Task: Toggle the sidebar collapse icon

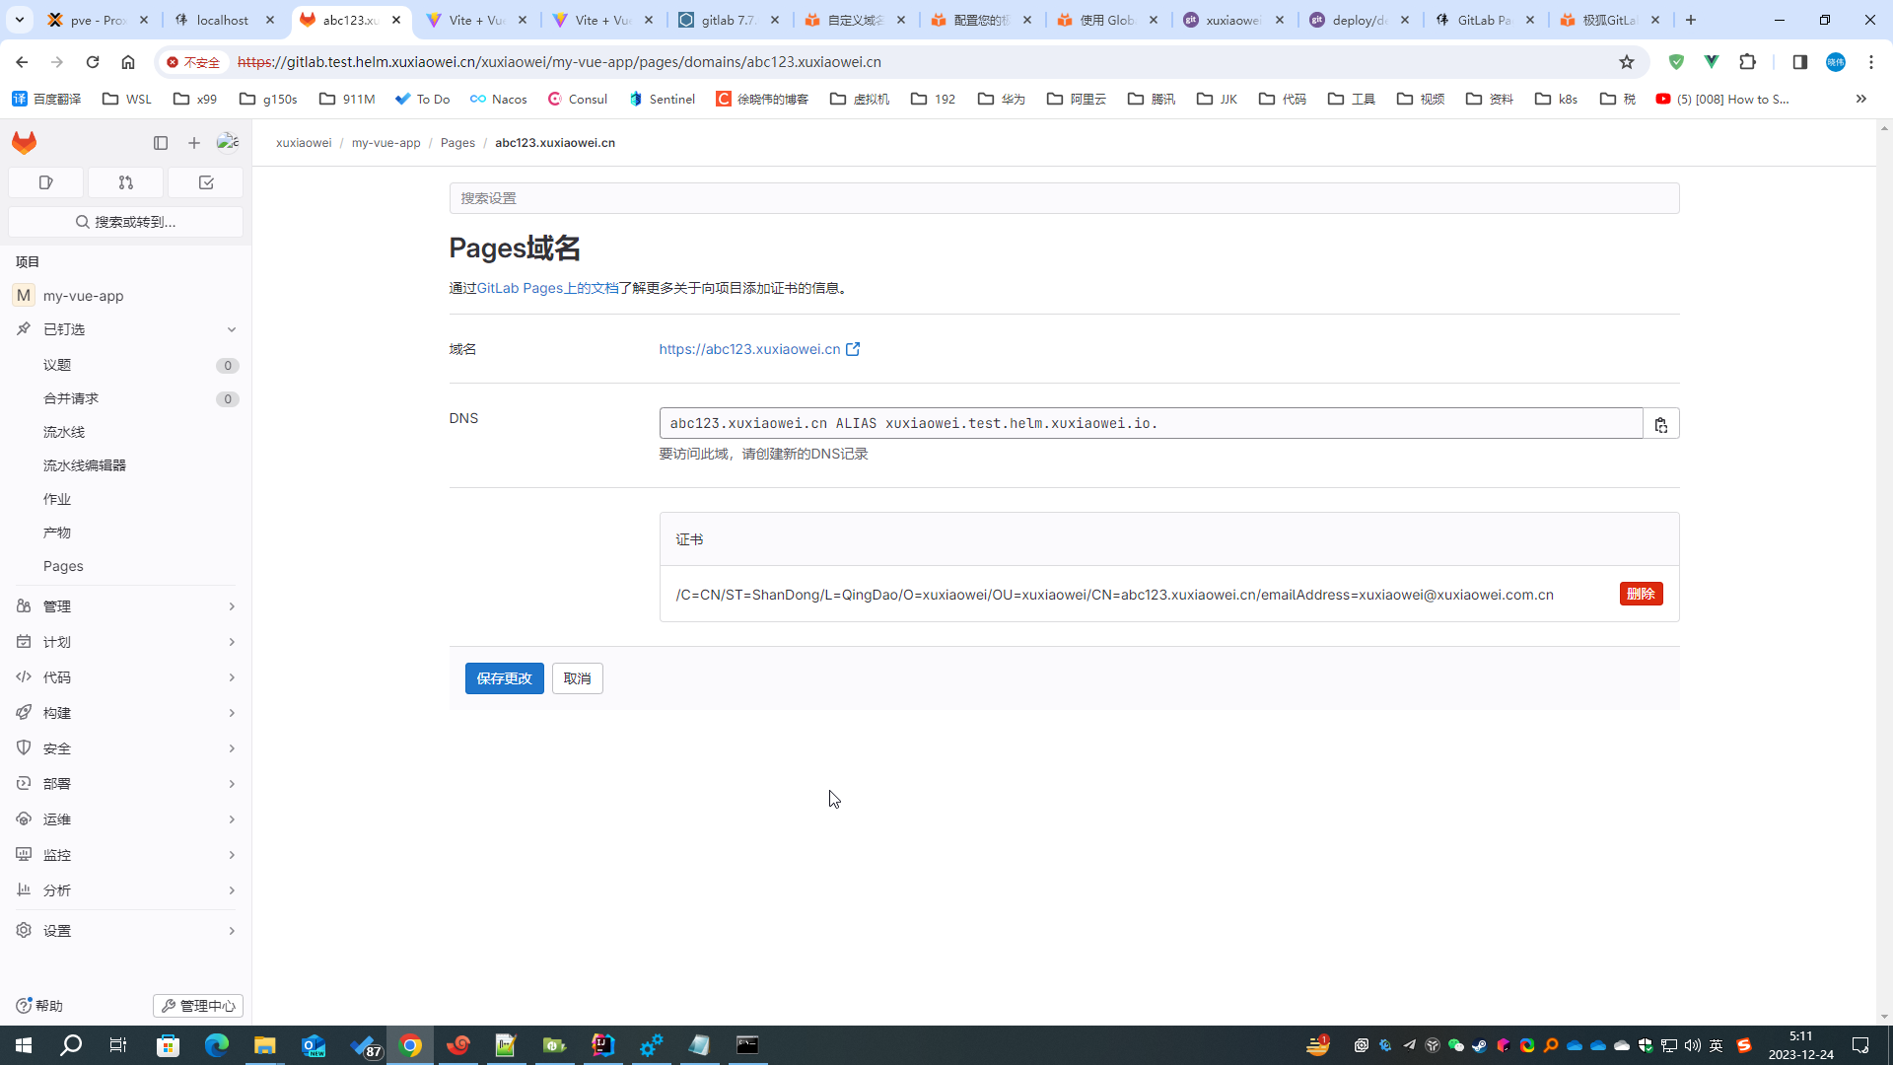Action: coord(161,143)
